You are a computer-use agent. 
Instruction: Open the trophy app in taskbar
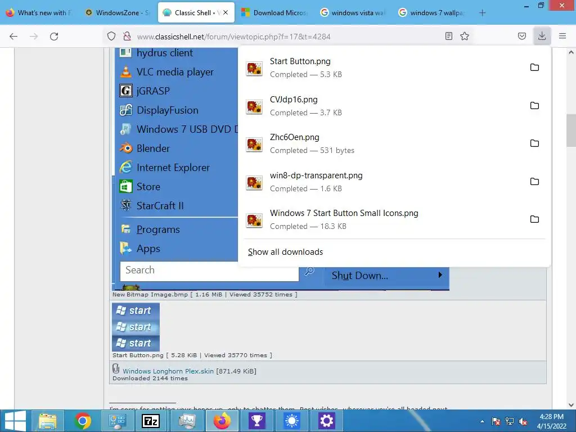257,421
